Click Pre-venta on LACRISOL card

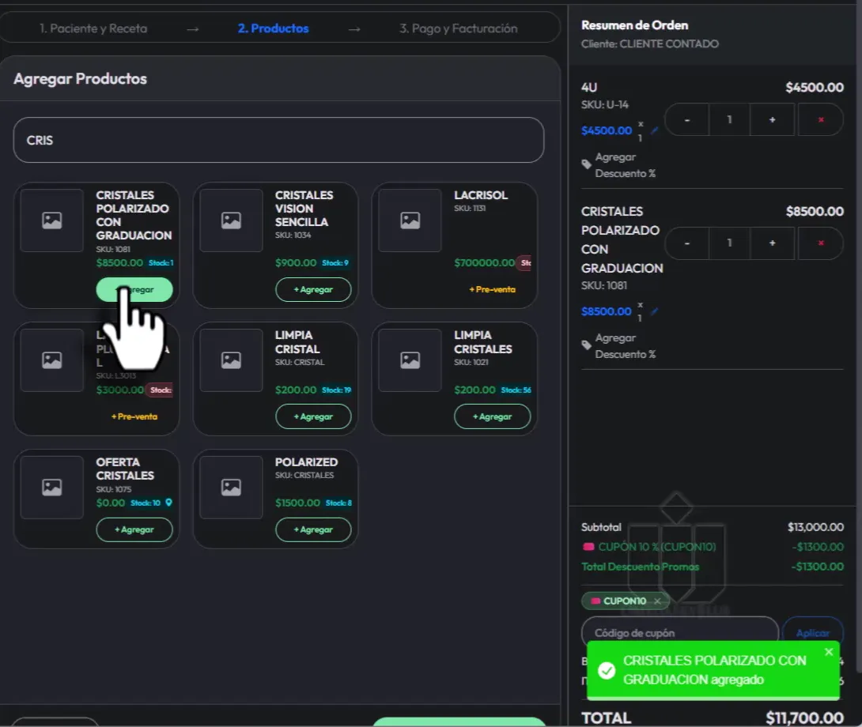click(x=493, y=289)
